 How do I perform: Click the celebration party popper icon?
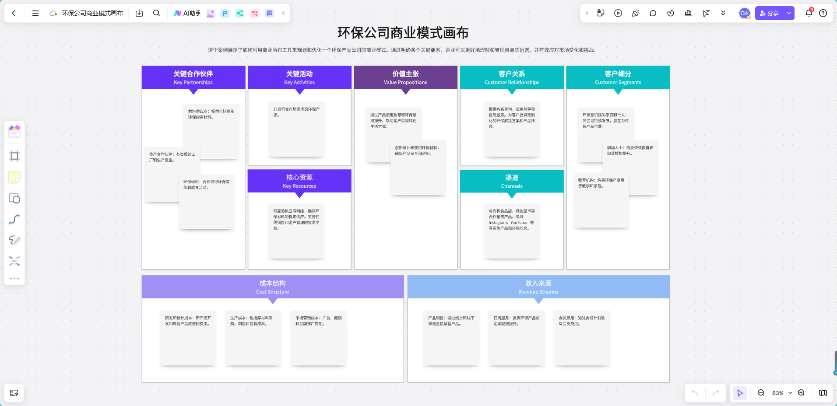click(636, 13)
